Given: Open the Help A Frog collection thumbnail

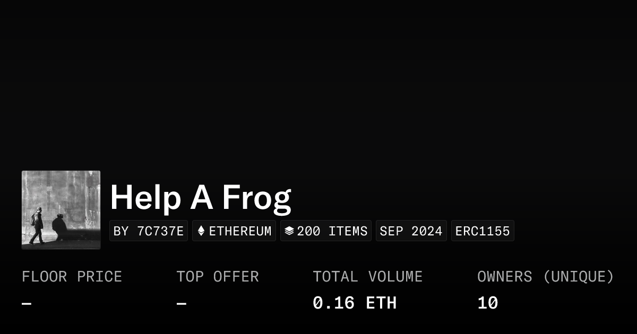Looking at the screenshot, I should [x=61, y=210].
